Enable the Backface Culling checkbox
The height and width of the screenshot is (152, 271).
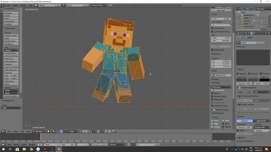coord(212,96)
